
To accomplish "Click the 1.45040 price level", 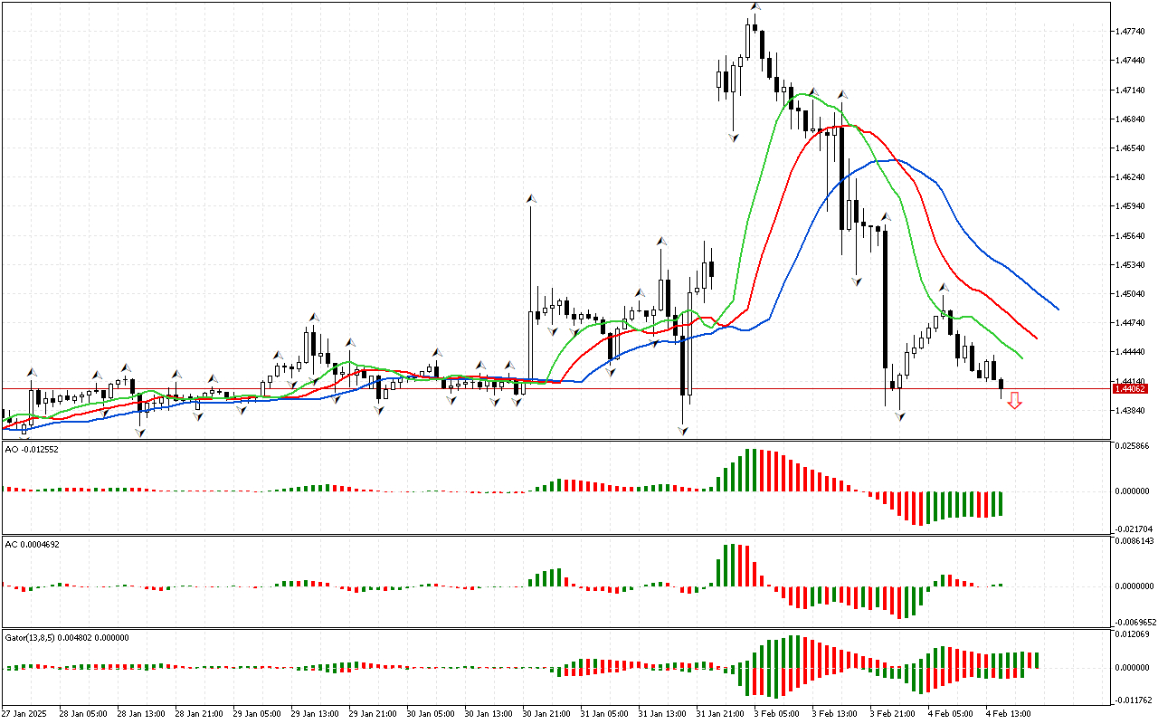I will (1131, 294).
